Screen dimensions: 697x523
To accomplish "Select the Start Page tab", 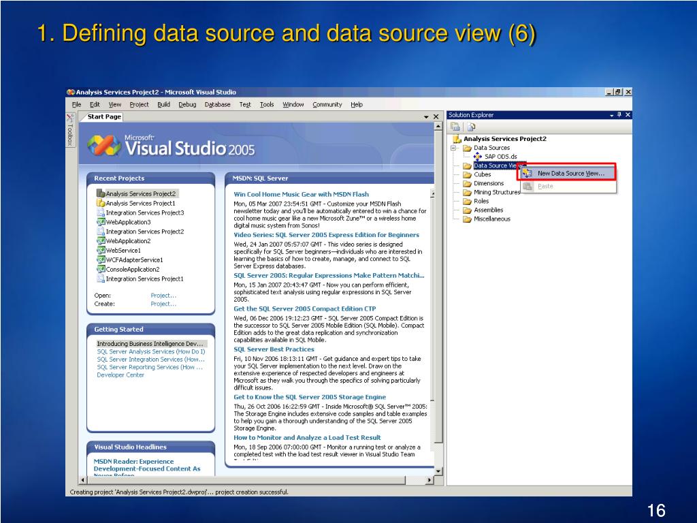I will click(x=104, y=116).
